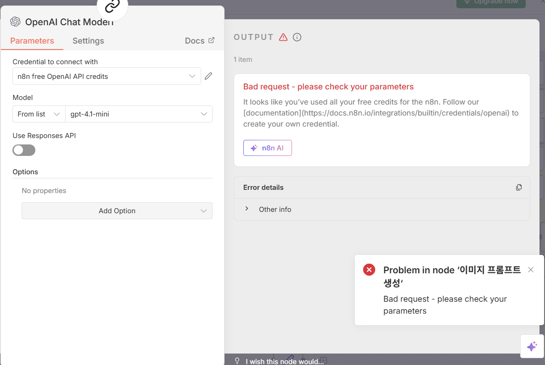Expand the Other info section

pos(247,209)
